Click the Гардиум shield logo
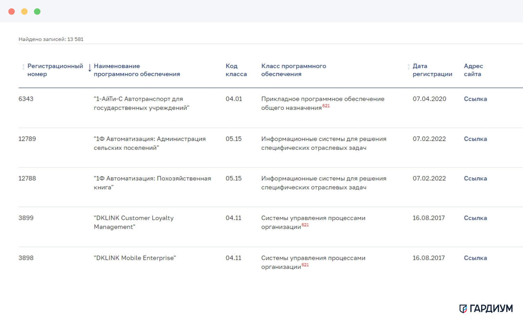The image size is (523, 322). click(x=463, y=309)
